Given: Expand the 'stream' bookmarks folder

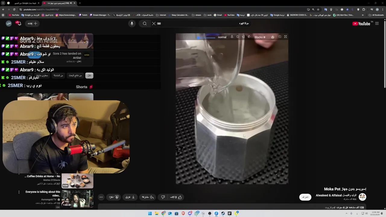Looking at the screenshot, I should click(196, 15).
